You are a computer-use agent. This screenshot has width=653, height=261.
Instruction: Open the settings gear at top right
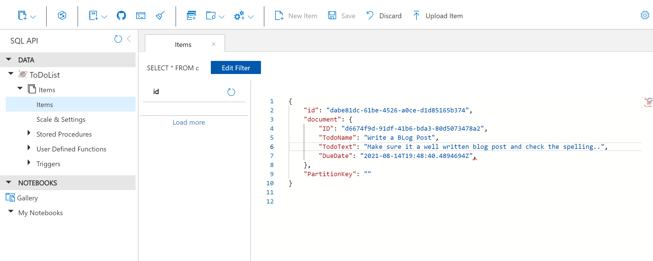645,15
